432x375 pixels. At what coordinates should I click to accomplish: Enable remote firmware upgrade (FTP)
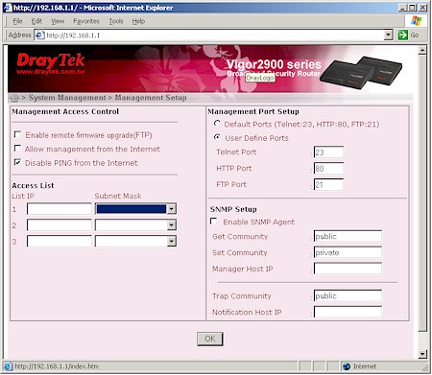tap(17, 134)
